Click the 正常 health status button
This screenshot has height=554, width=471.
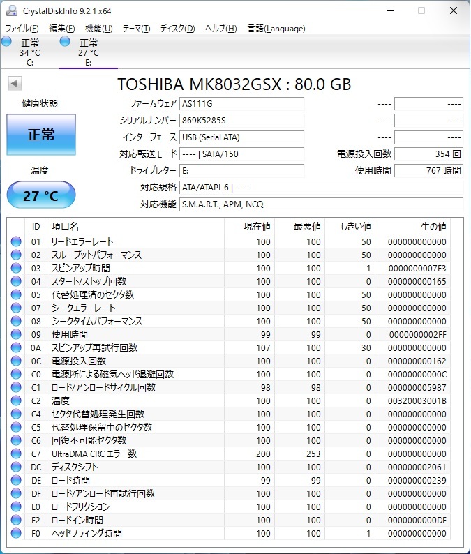pyautogui.click(x=41, y=135)
